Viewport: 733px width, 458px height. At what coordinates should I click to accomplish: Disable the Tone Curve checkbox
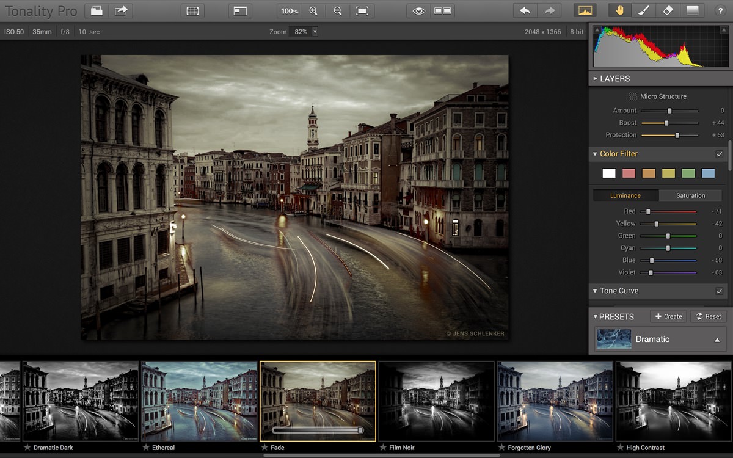click(720, 291)
